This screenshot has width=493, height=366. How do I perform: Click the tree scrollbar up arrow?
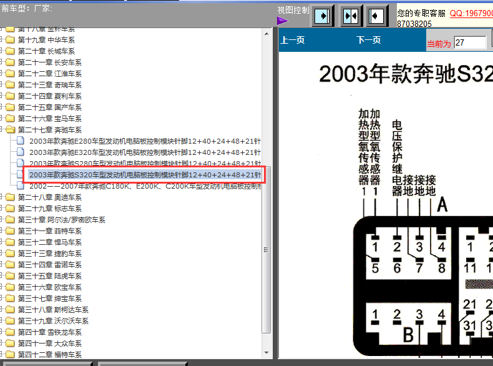266,34
